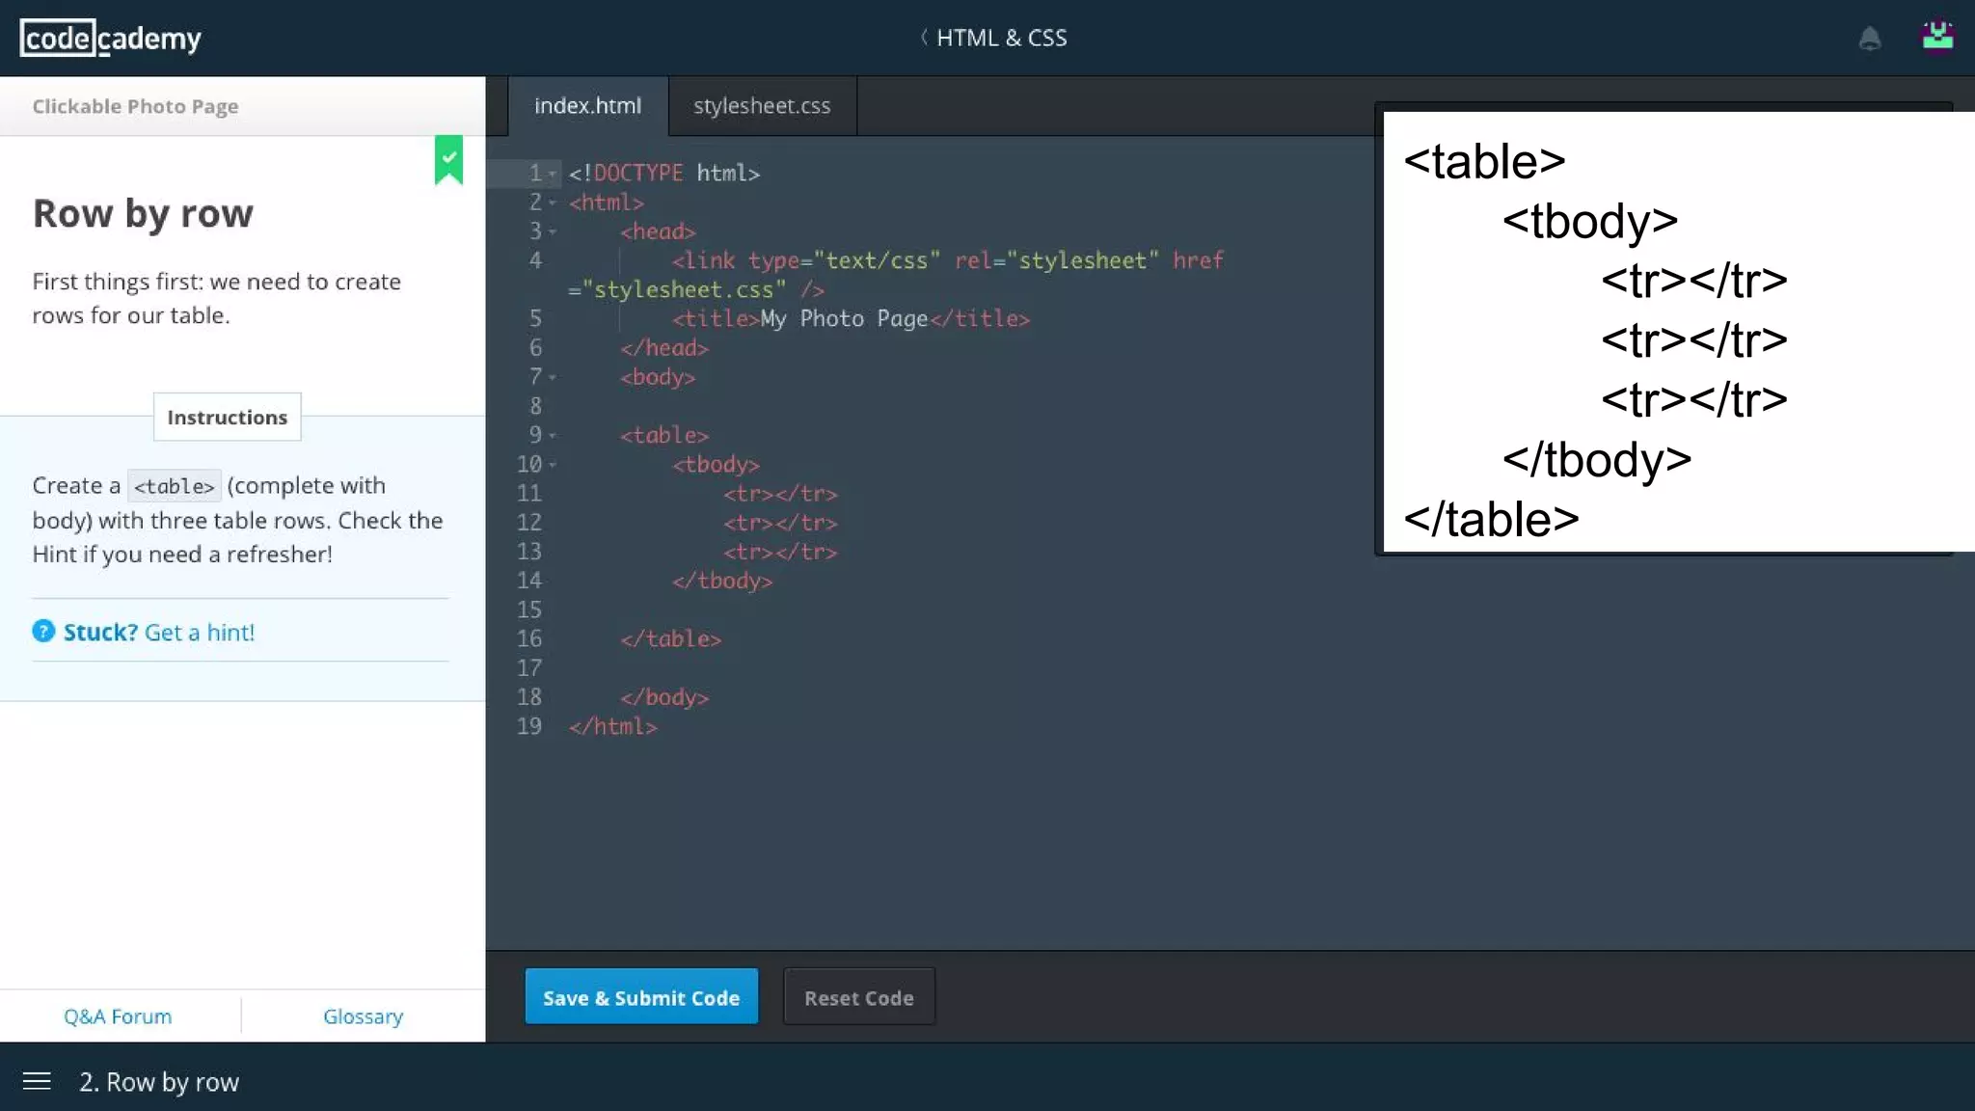Viewport: 1975px width, 1111px height.
Task: Collapse the html tag fold on line 2
Action: (x=553, y=203)
